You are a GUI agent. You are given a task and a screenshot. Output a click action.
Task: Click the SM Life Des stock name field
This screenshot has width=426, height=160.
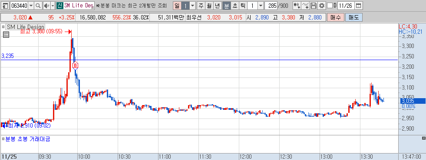79,6
